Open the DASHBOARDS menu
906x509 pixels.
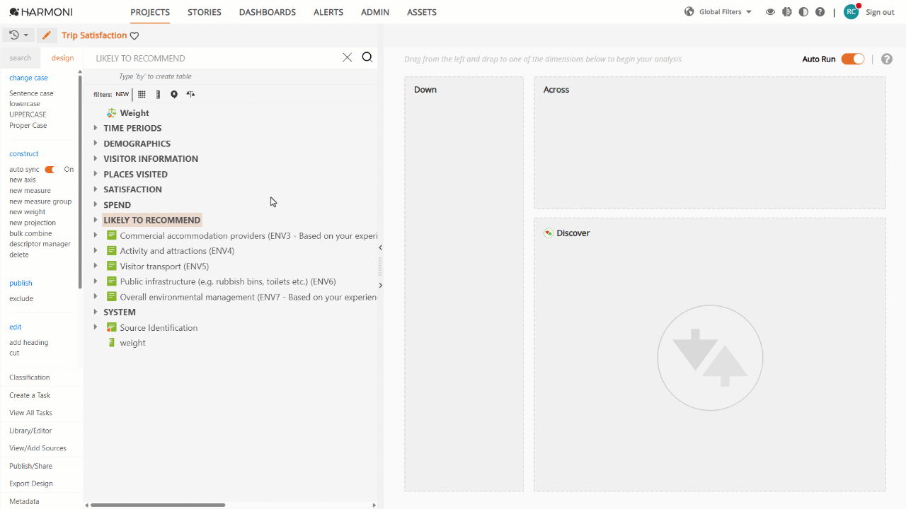268,12
